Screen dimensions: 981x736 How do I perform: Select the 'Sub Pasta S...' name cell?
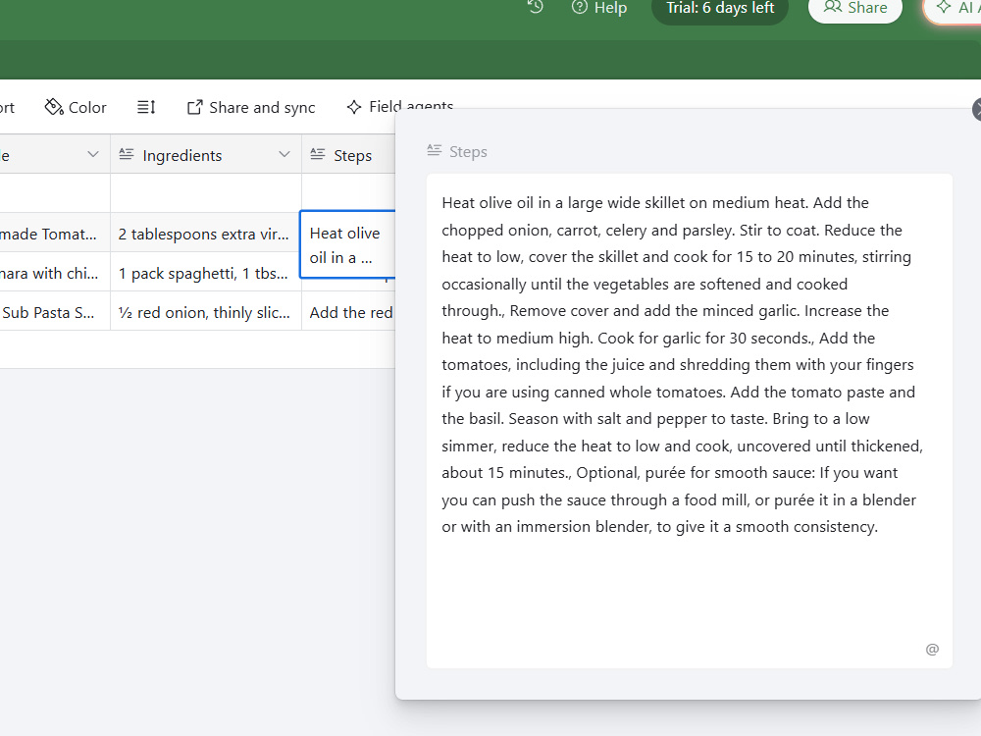(55, 313)
